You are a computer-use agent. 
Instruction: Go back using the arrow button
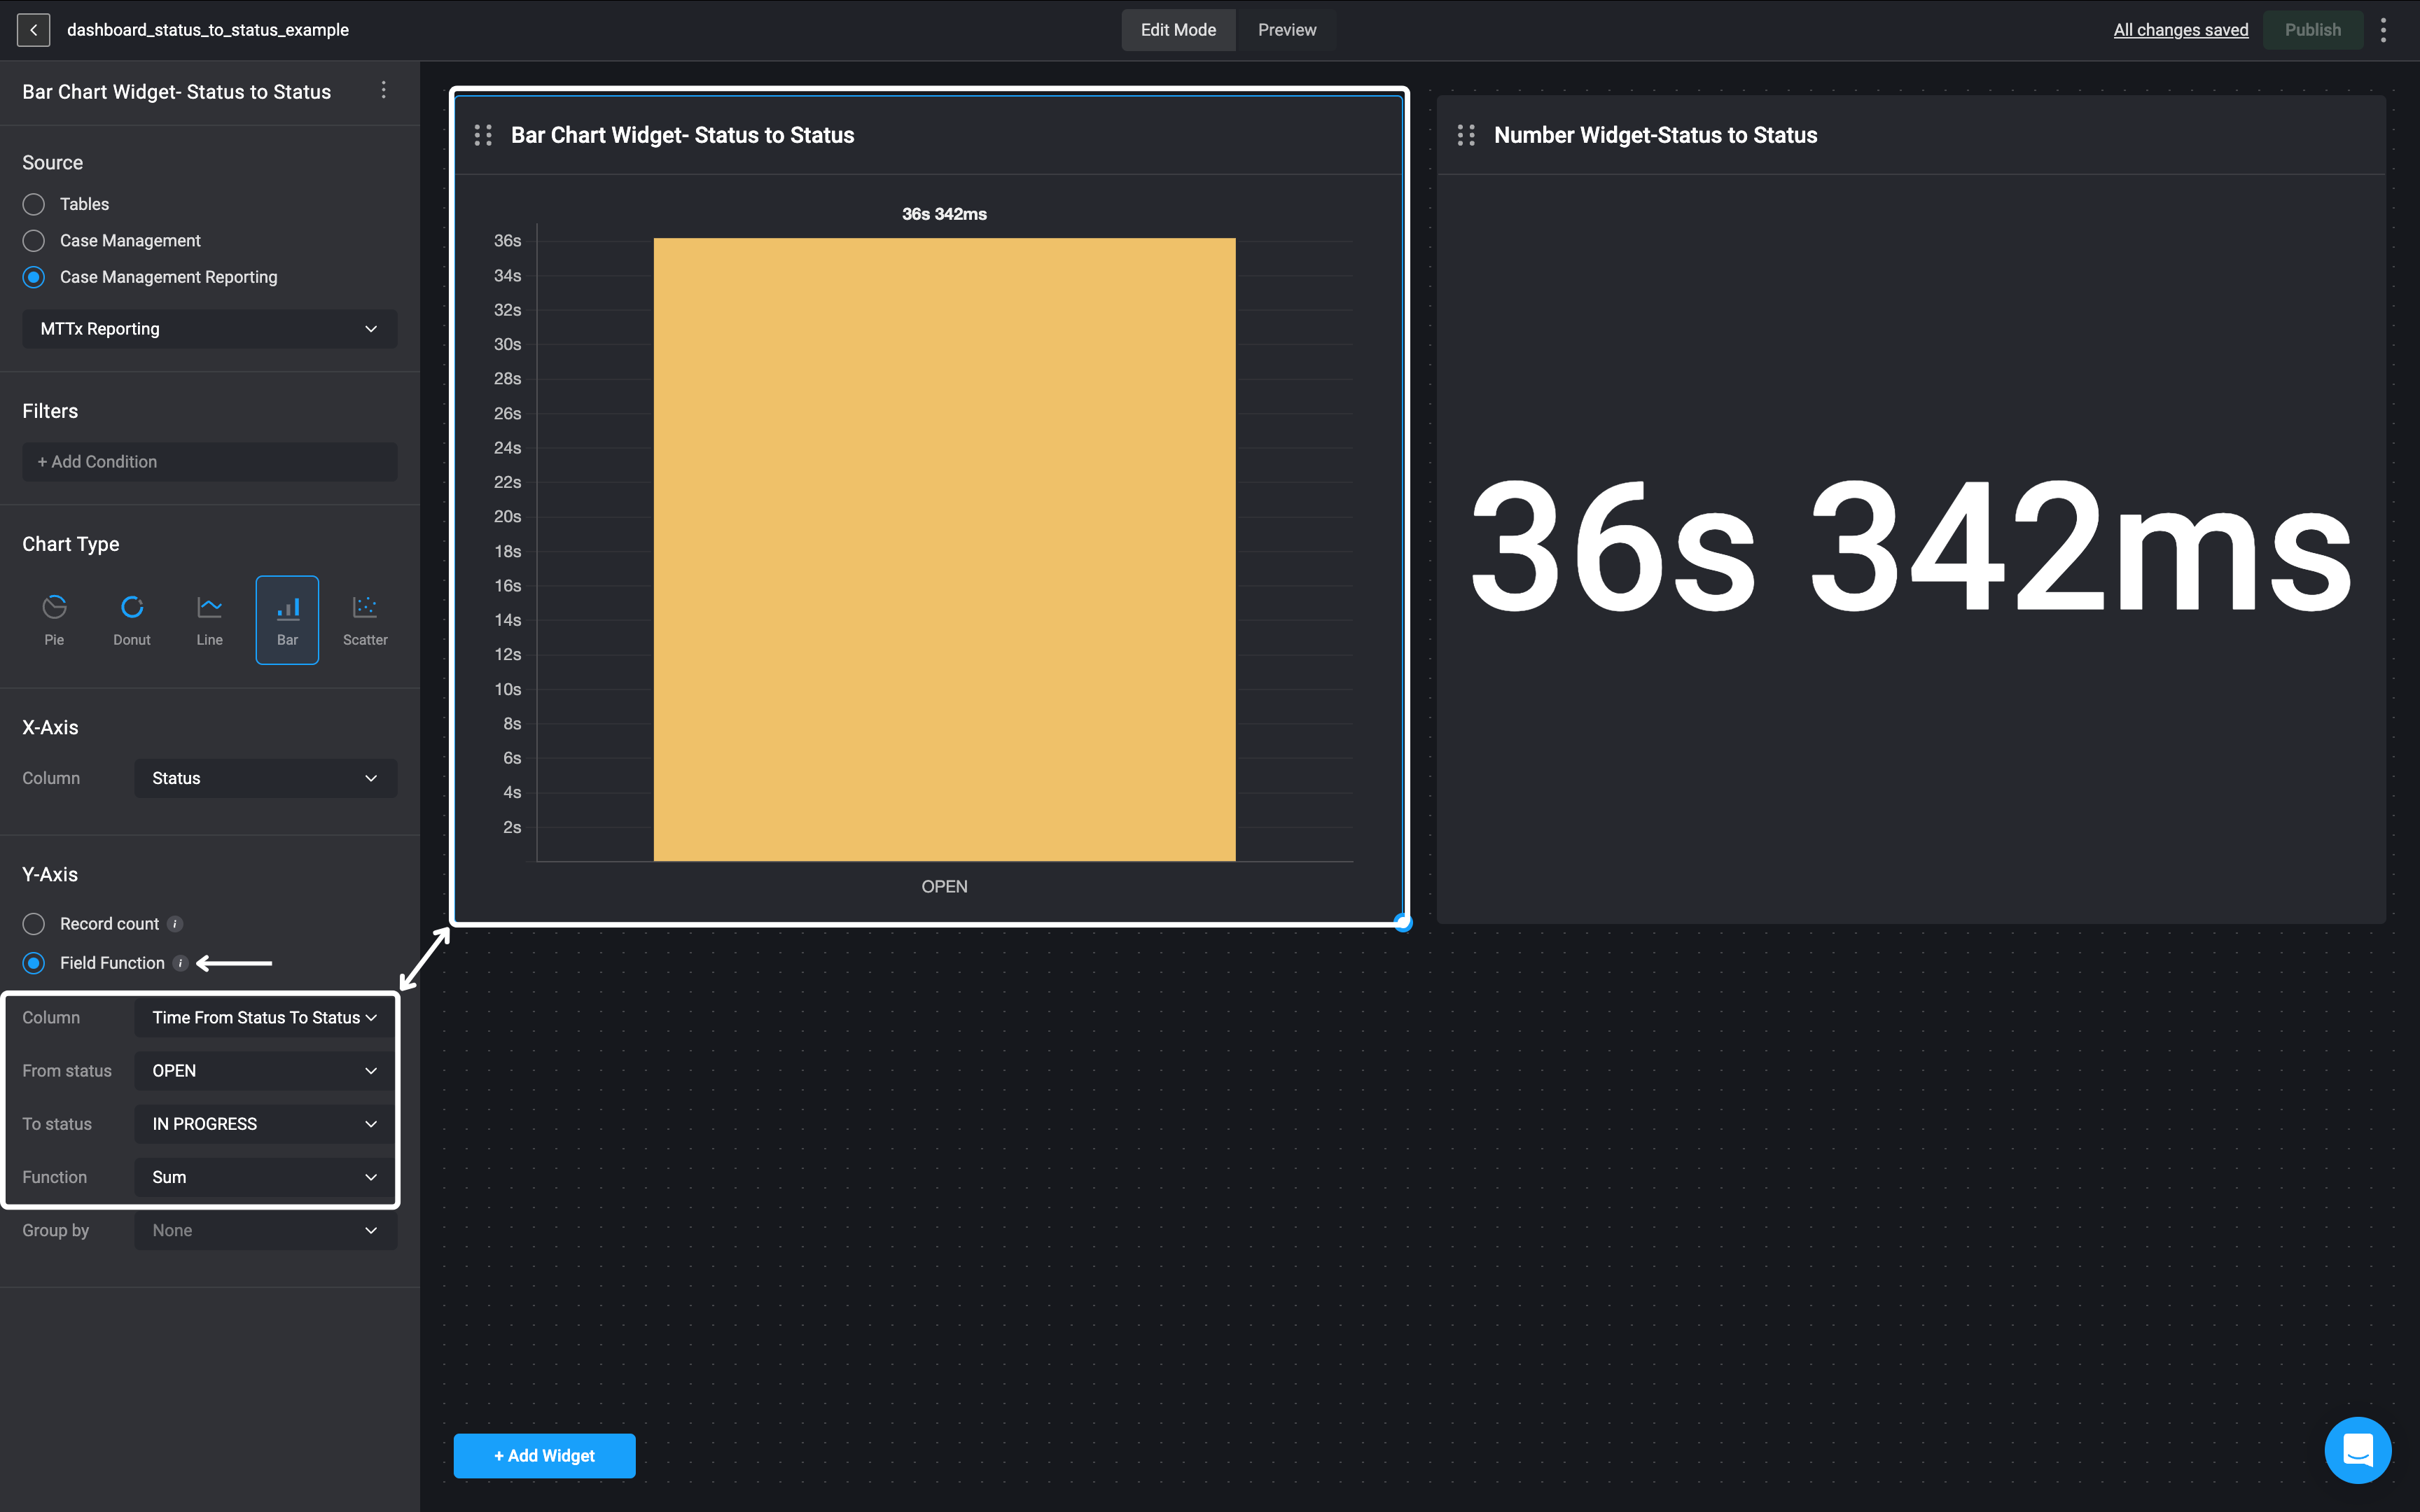pos(33,30)
